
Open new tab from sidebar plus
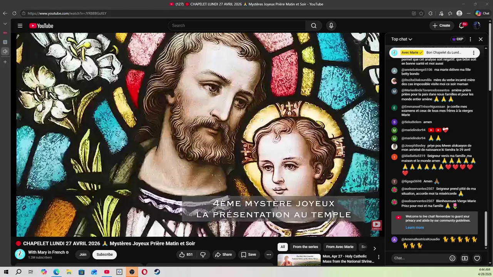(5, 62)
